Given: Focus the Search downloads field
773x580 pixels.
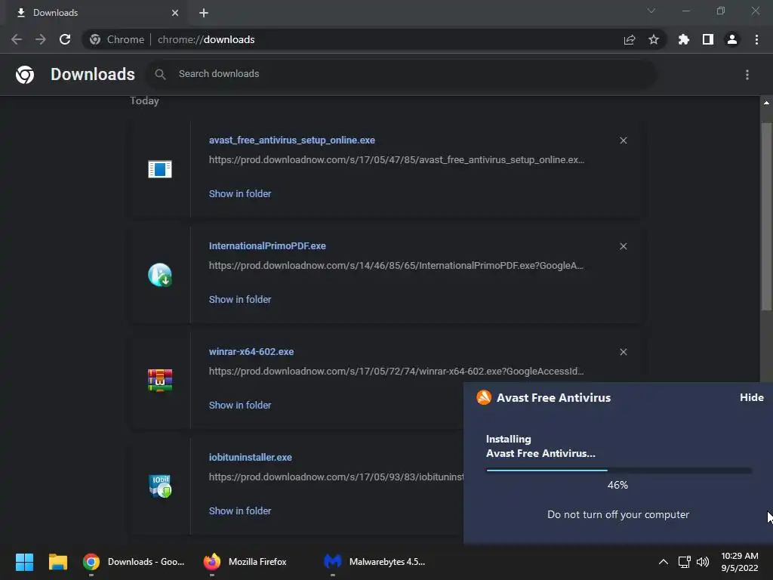Looking at the screenshot, I should (x=402, y=74).
